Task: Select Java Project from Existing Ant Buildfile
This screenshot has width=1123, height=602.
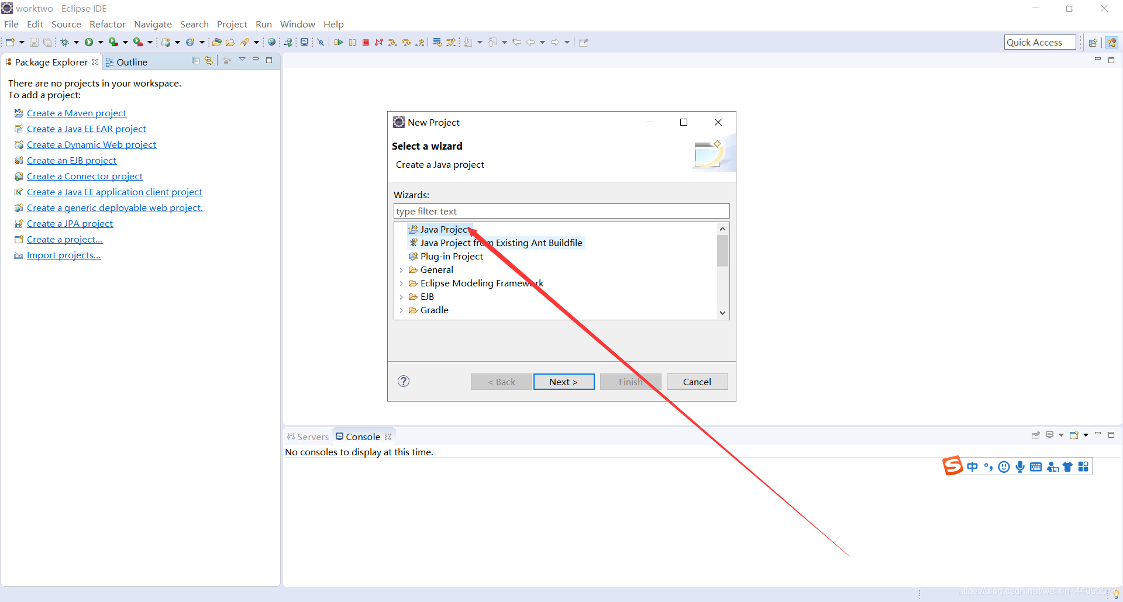Action: (496, 243)
